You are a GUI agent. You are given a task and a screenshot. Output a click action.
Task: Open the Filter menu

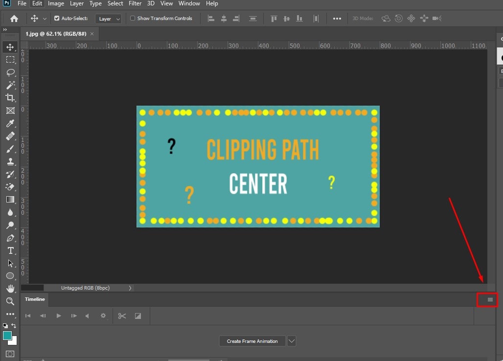[x=135, y=3]
